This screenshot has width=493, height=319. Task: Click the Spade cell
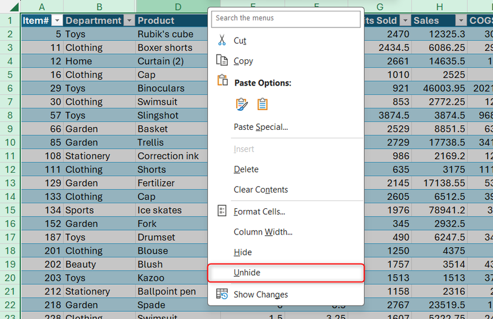click(172, 305)
